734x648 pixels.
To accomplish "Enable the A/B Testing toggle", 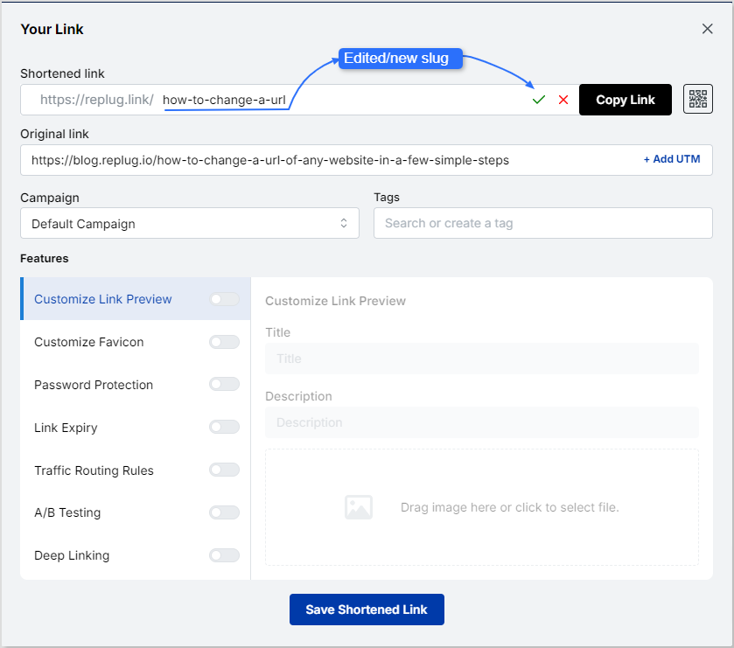I will click(x=225, y=512).
